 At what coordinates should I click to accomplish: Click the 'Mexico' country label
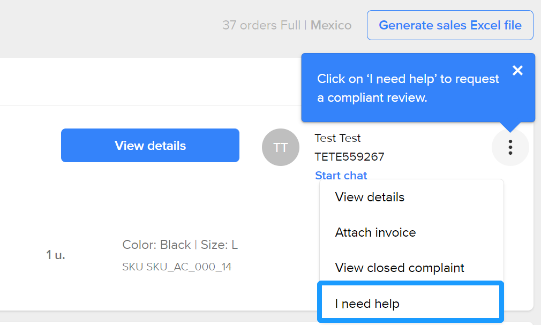[331, 25]
